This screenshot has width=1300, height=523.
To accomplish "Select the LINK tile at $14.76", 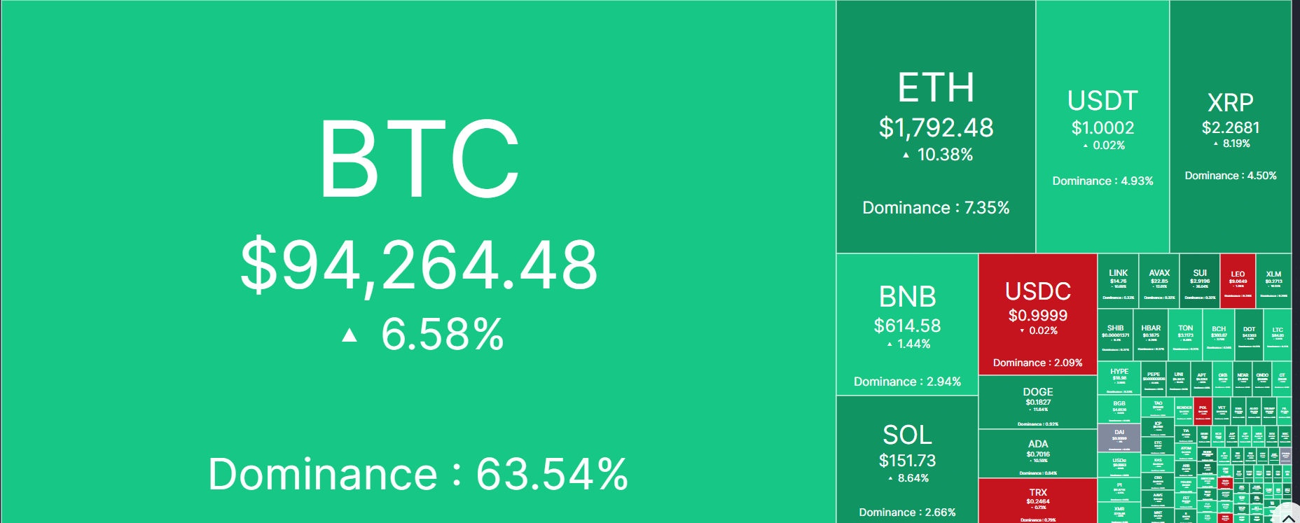I will (x=1118, y=281).
